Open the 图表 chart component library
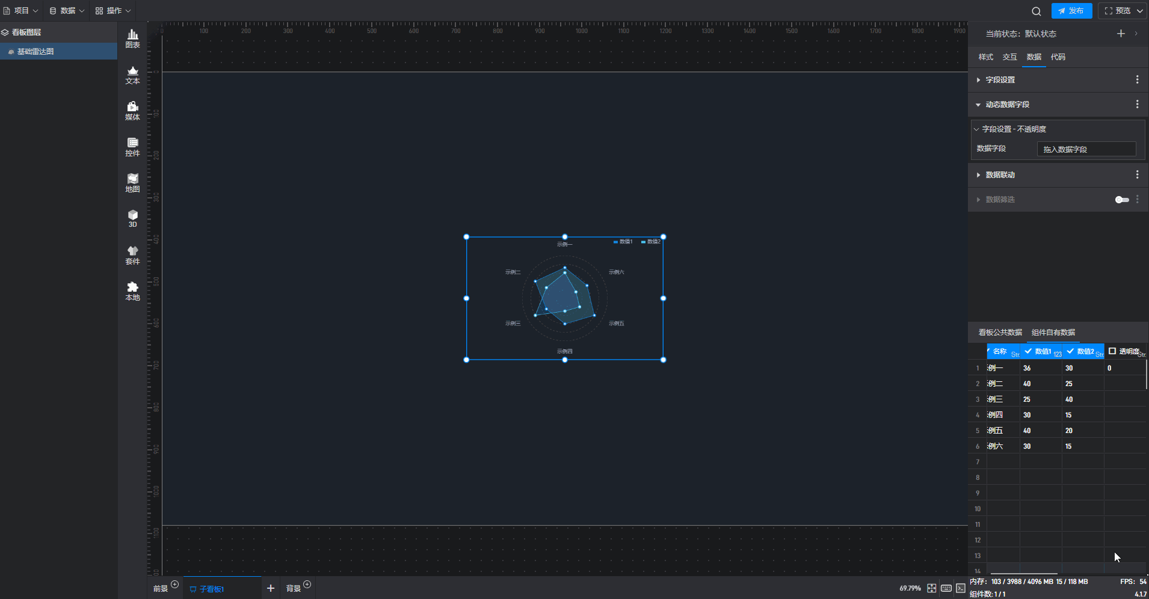 tap(132, 38)
